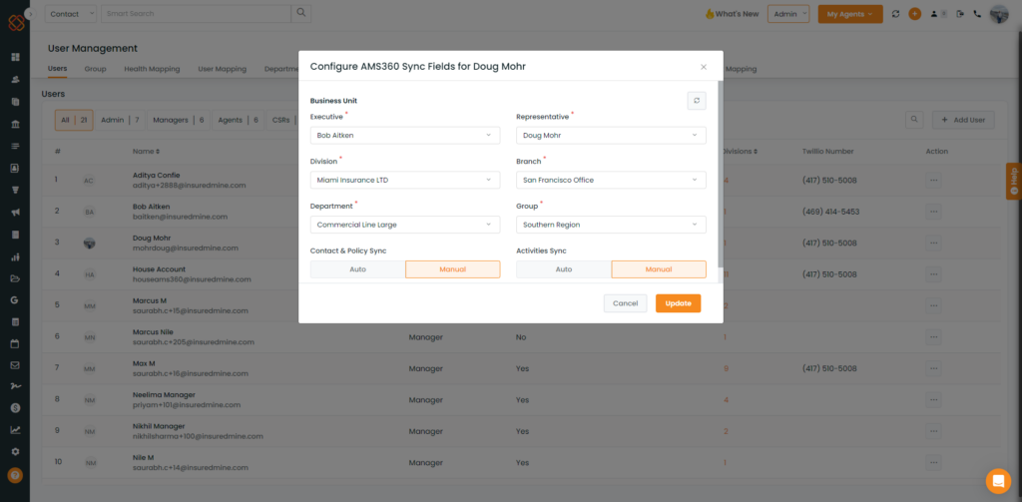The width and height of the screenshot is (1022, 502).
Task: Switch to the User Mapping tab
Action: point(223,69)
